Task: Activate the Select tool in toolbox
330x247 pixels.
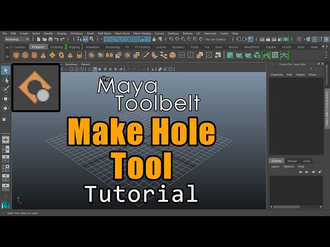Action: click(x=6, y=70)
